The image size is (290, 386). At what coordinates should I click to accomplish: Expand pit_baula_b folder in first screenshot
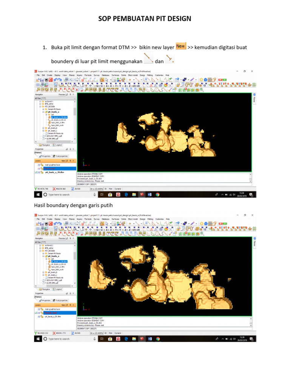coord(43,128)
